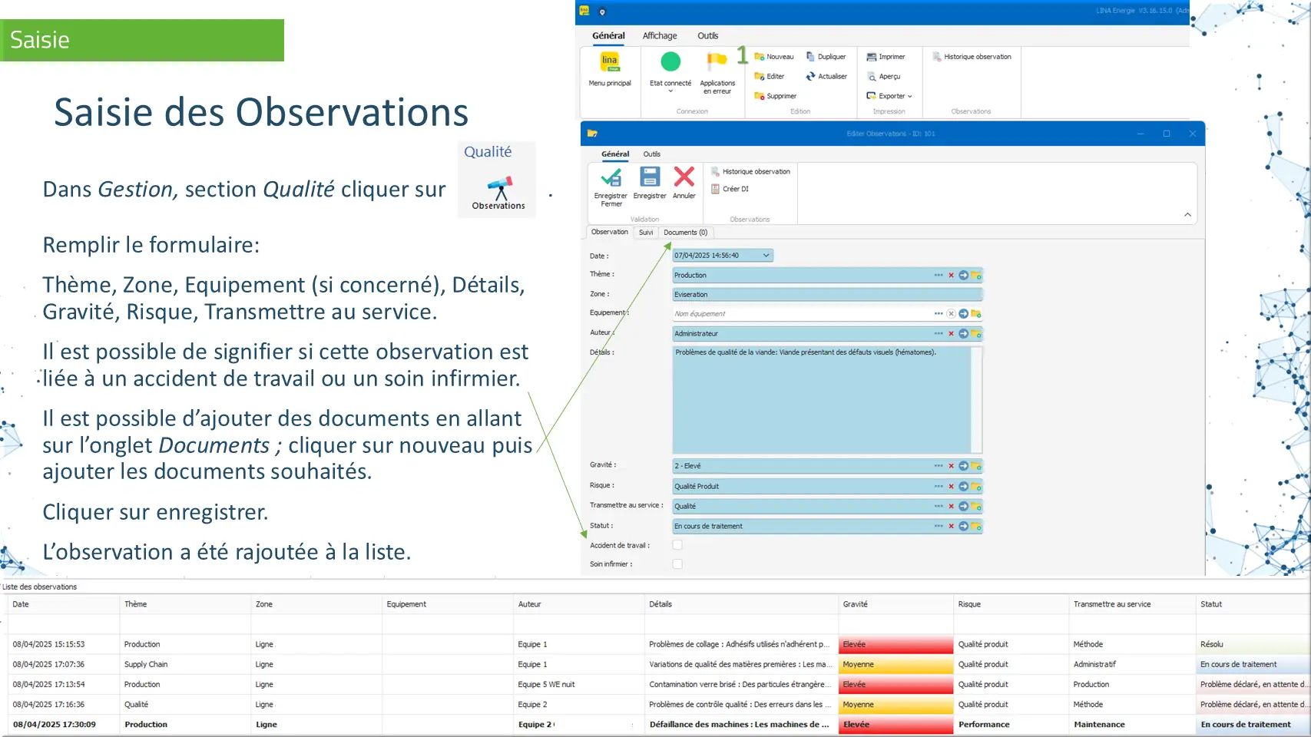Viewport: 1311px width, 737px height.
Task: Open the Affichage ribbon tab
Action: [x=660, y=36]
